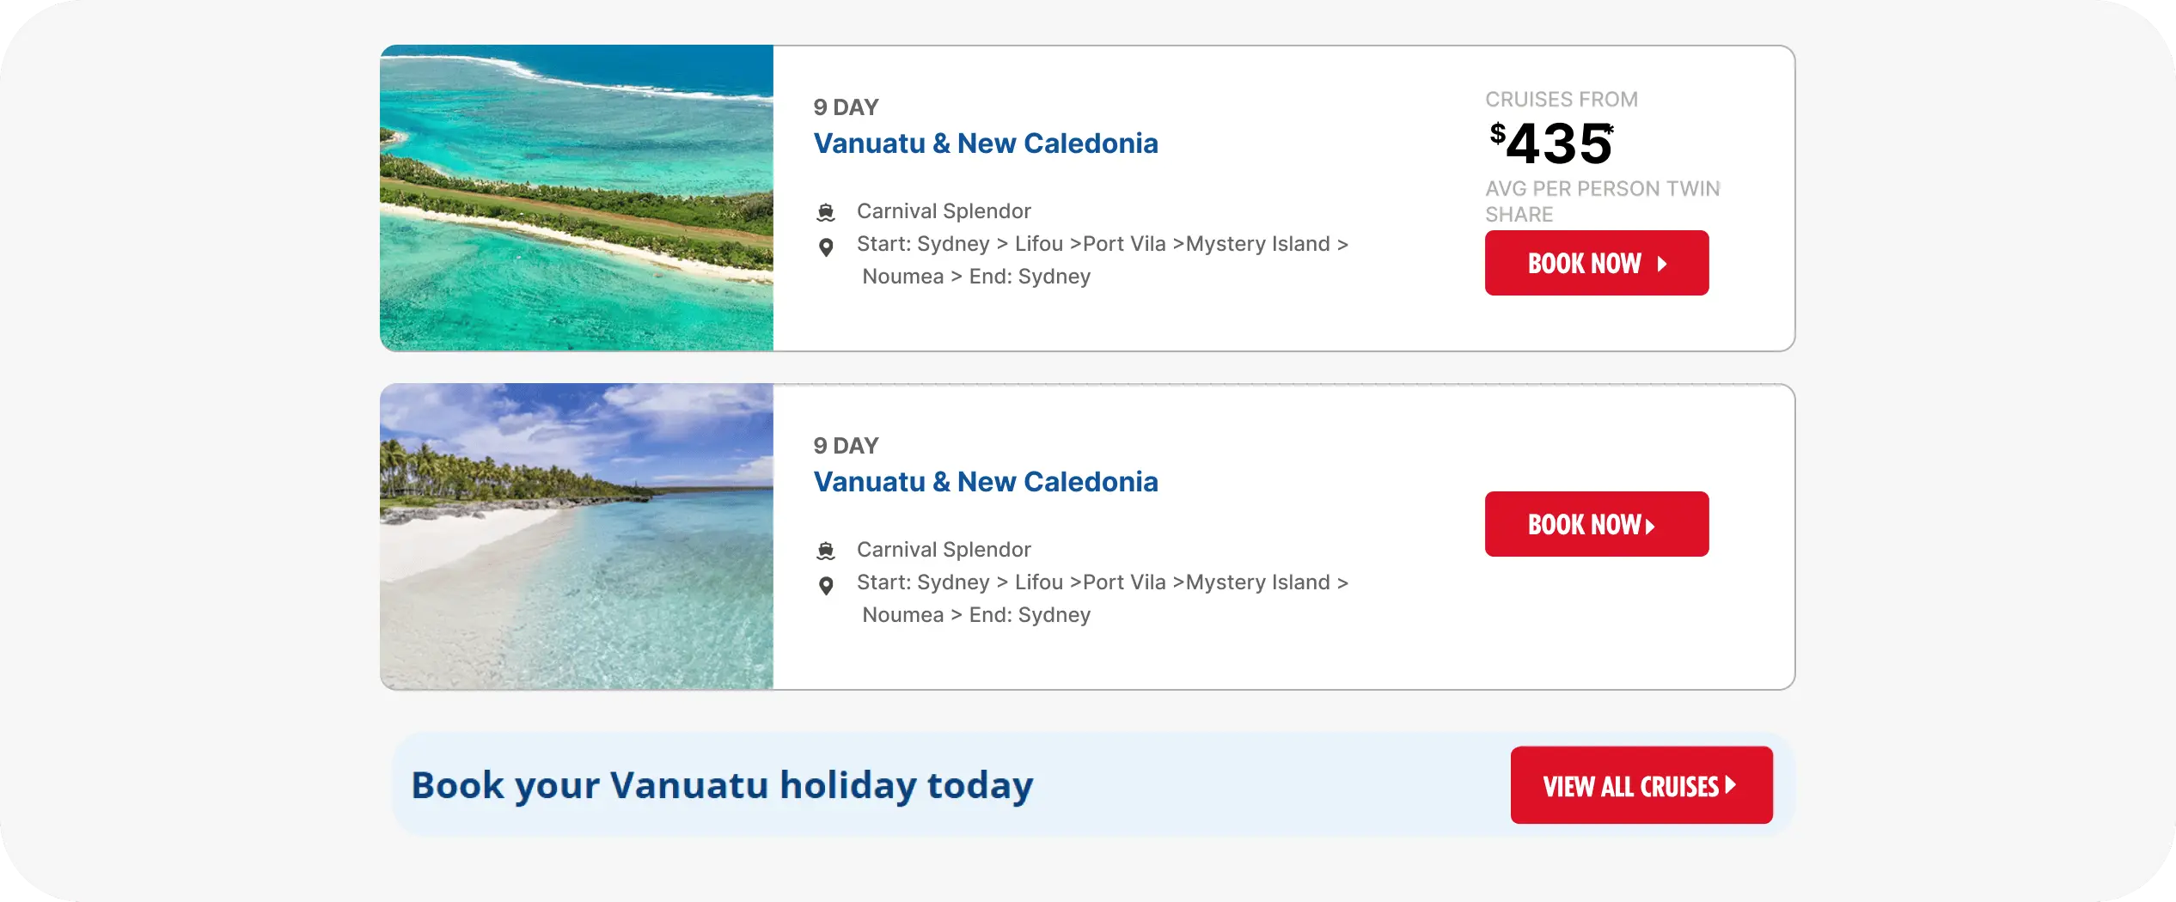Click the Book your Vanuatu holiday today heading
Screen dimensions: 2176x902
[722, 785]
